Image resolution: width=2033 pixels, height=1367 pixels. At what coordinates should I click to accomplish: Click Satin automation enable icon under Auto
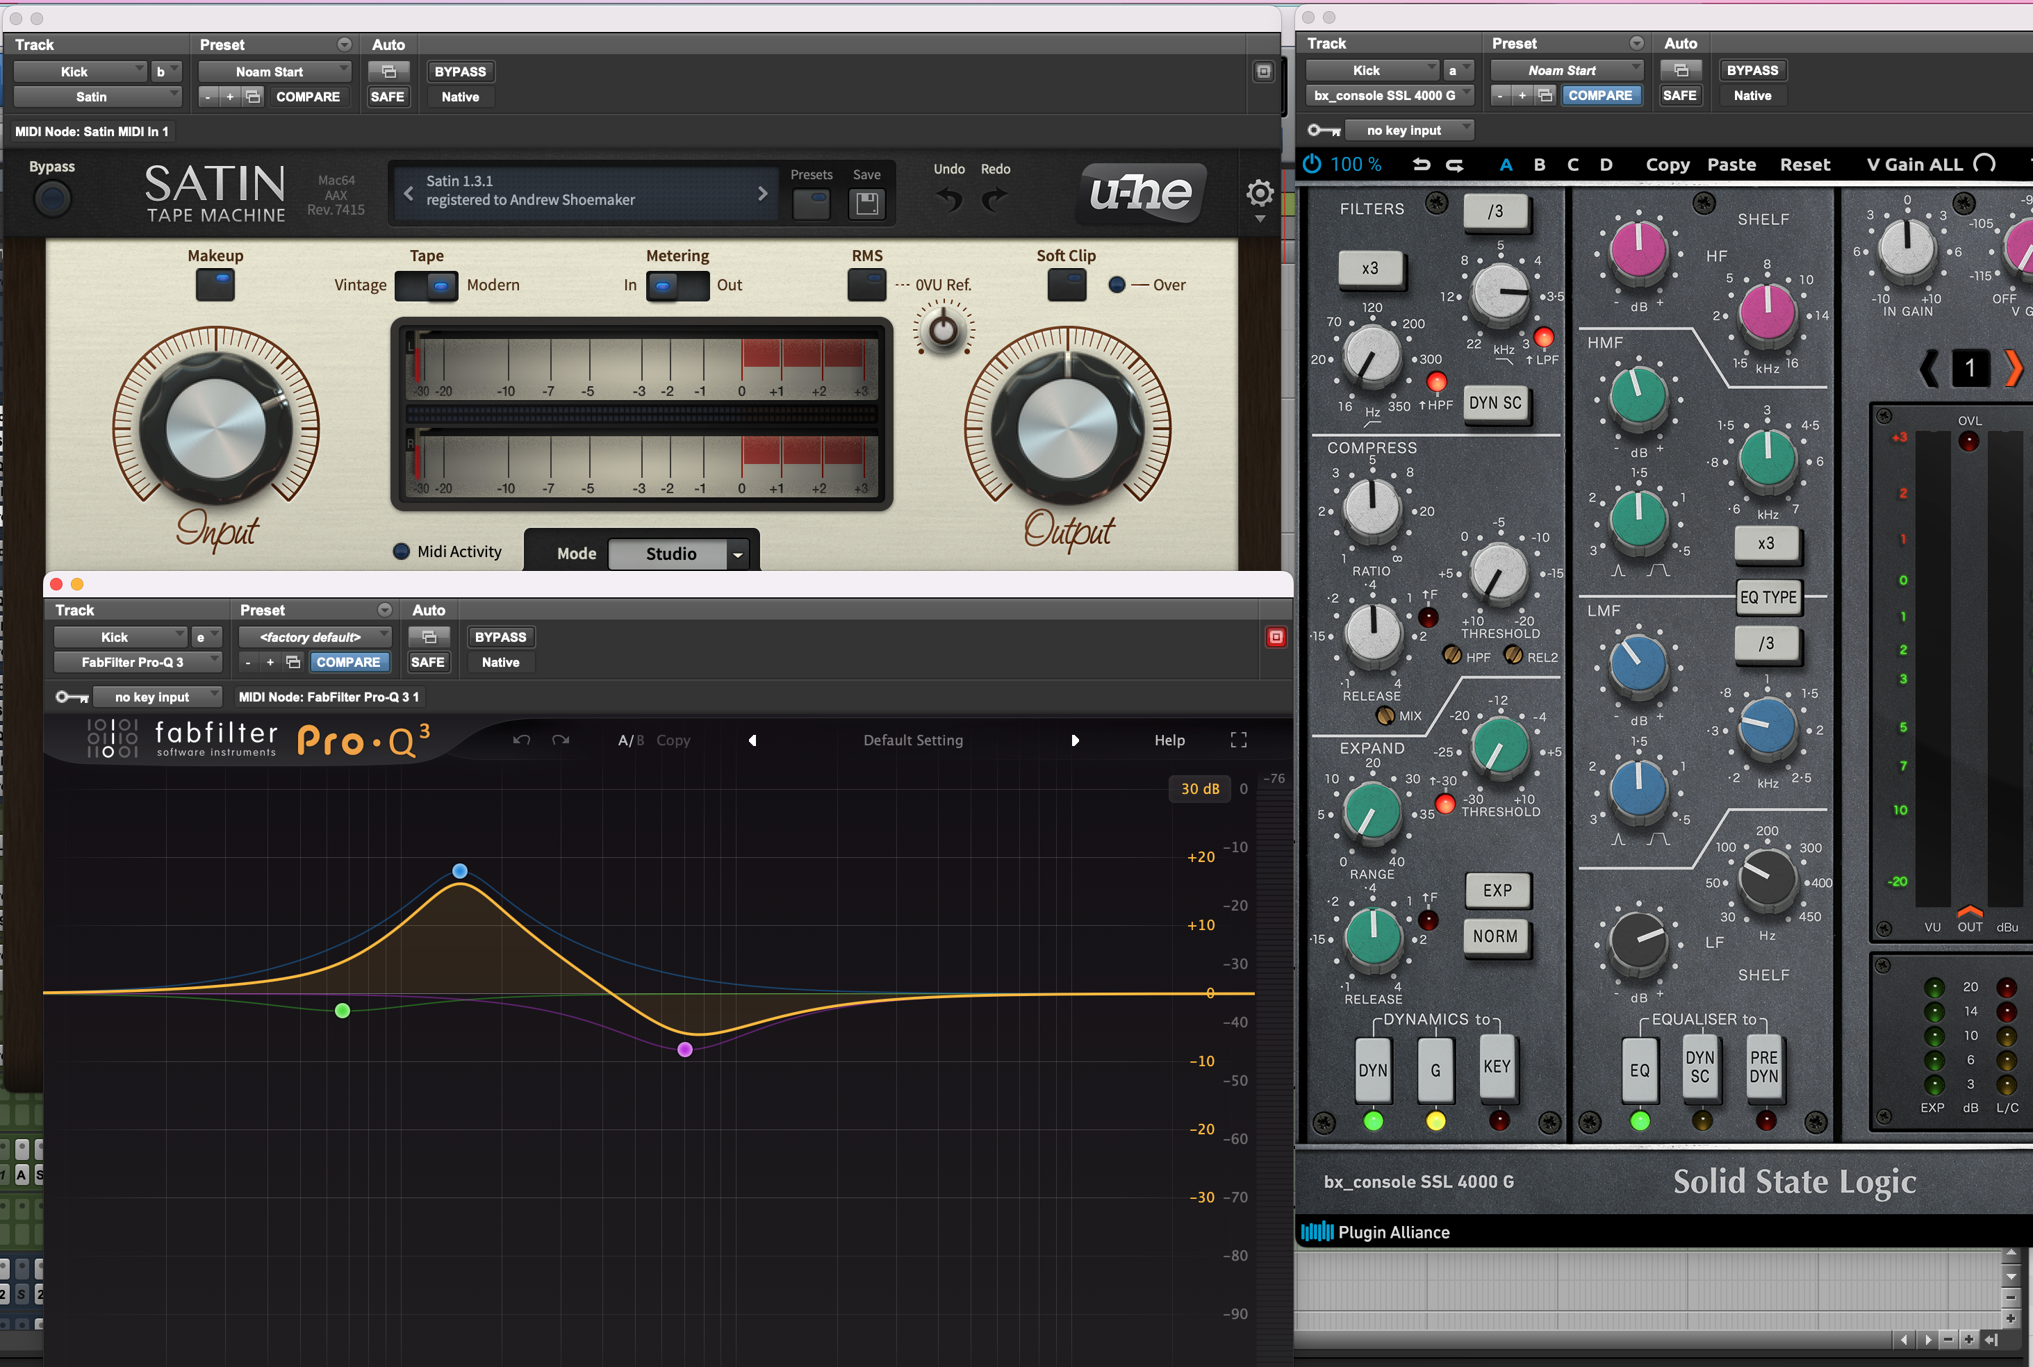[389, 72]
